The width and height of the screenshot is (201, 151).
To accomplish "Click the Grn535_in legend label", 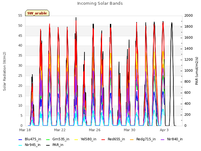I will click(61, 139).
